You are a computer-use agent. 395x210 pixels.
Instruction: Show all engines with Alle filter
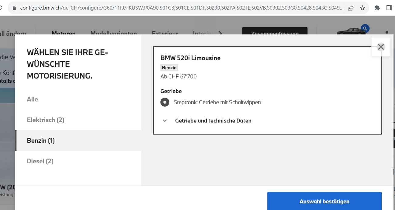[33, 99]
